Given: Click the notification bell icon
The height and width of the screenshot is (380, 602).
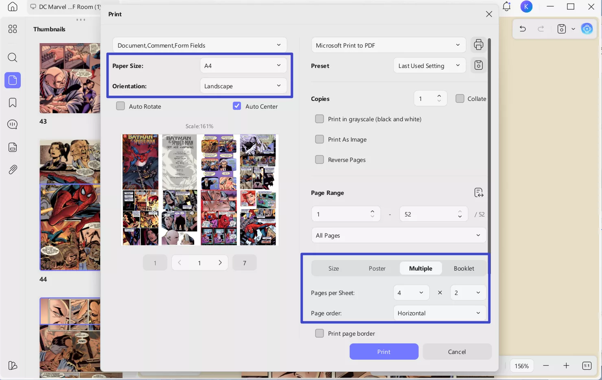Looking at the screenshot, I should point(506,7).
